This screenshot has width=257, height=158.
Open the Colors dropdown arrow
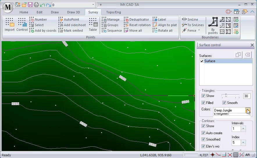click(248, 110)
